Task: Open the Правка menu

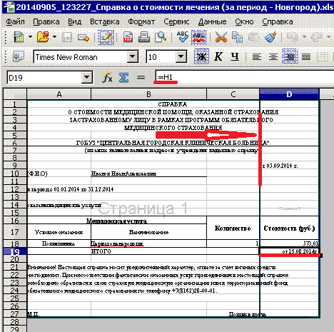Action: (x=46, y=21)
